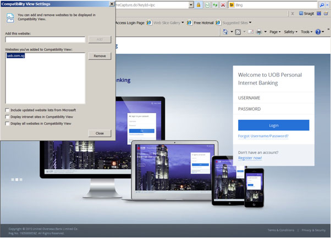The width and height of the screenshot is (331, 238).
Task: Click the blue Login button
Action: pos(274,126)
